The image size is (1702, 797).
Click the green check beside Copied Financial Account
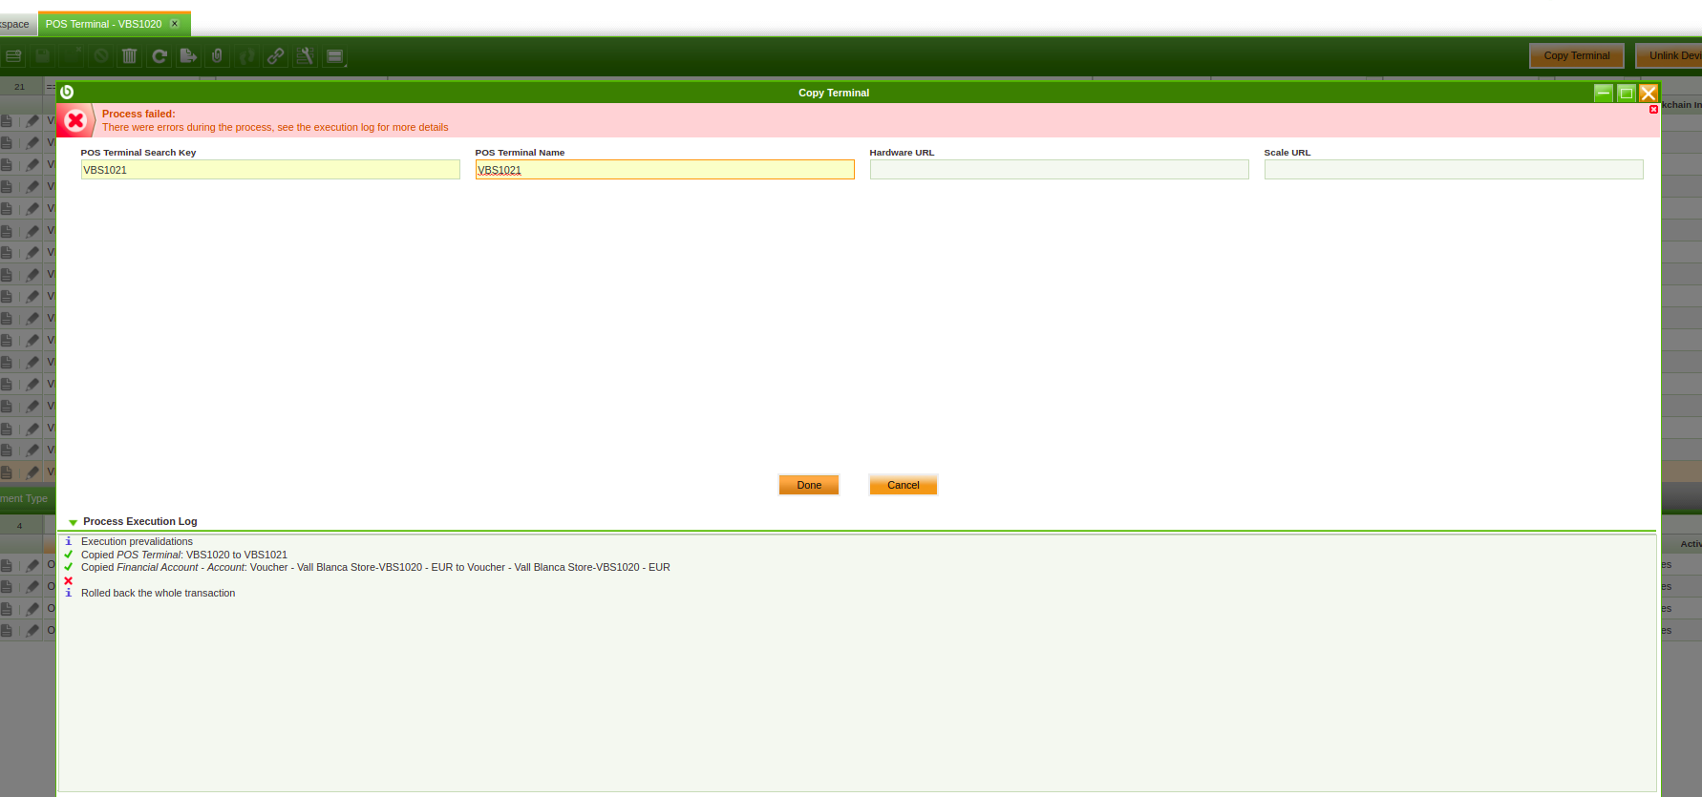click(68, 567)
